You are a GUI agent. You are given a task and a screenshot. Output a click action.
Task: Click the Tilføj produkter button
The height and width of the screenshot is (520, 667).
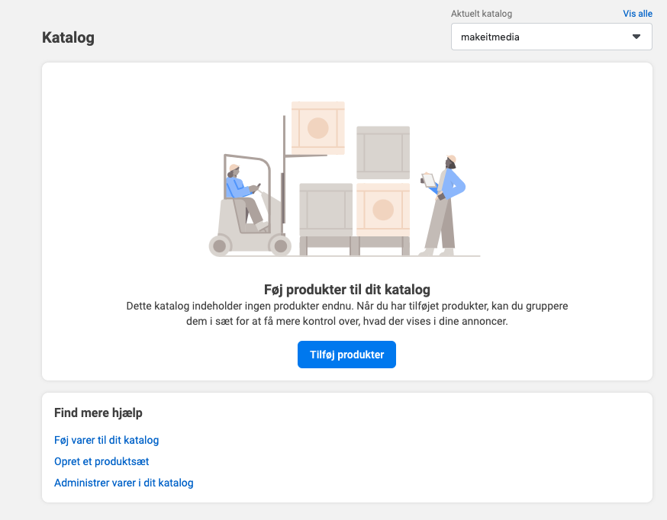[x=346, y=355]
